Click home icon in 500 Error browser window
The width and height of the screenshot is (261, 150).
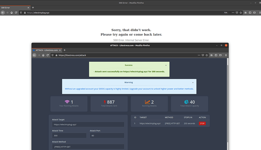(11, 12)
